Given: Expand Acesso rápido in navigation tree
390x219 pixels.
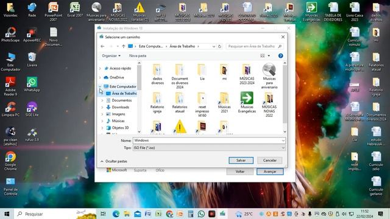Looking at the screenshot, I should (x=100, y=68).
